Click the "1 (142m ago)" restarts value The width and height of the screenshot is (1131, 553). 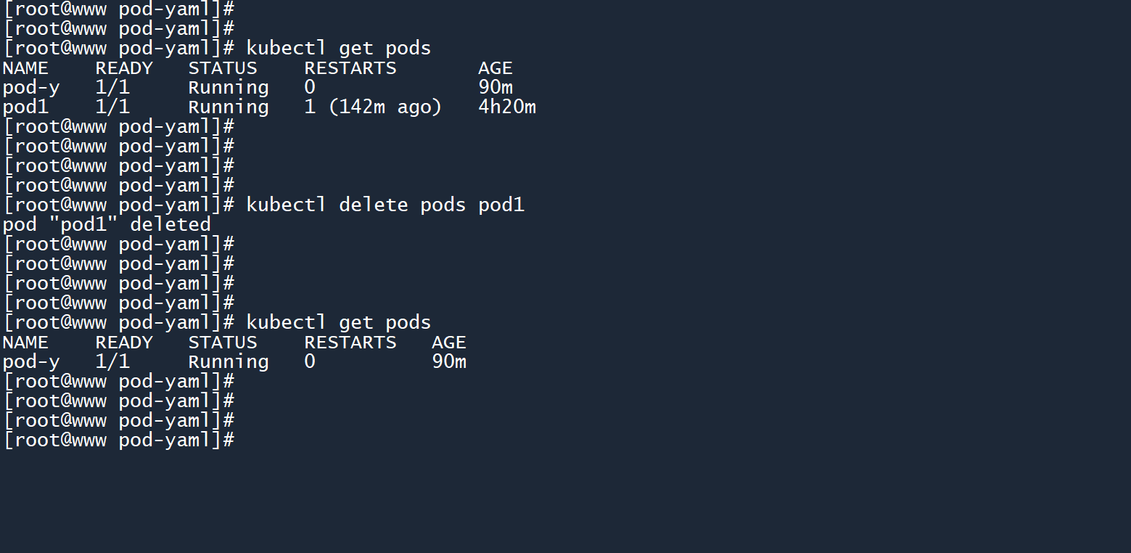point(373,107)
